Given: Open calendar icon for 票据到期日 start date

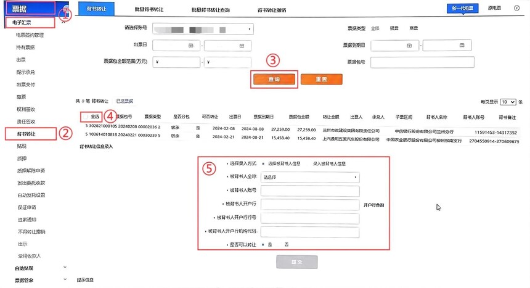Looking at the screenshot, I should tap(409, 46).
